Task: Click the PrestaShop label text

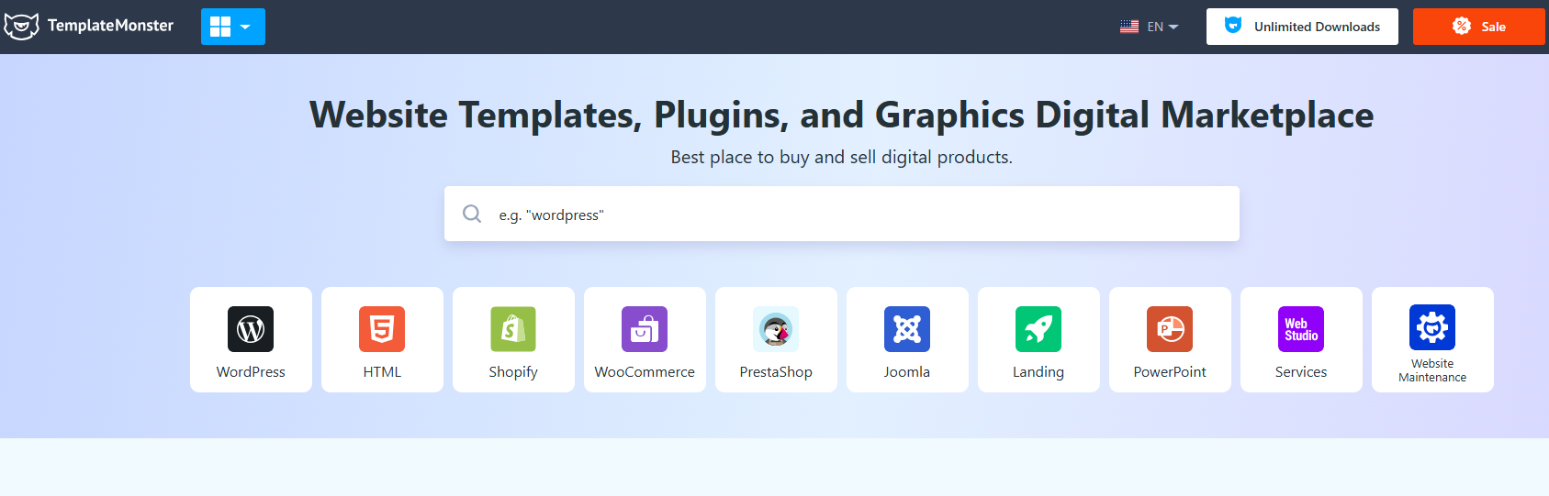Action: point(776,372)
